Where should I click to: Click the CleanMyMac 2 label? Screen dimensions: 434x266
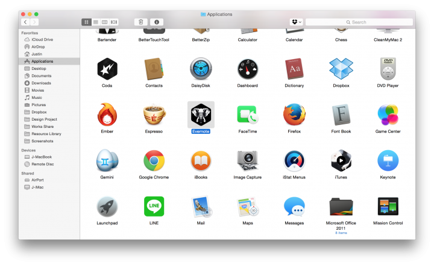[388, 40]
